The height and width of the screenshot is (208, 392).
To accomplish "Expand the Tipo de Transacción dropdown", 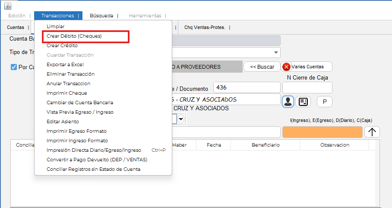I will tap(276, 52).
